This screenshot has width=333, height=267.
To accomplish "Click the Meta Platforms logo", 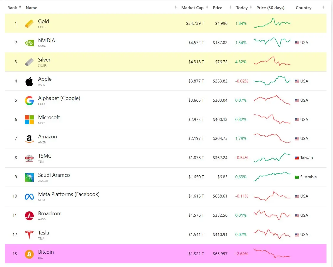I will point(29,196).
